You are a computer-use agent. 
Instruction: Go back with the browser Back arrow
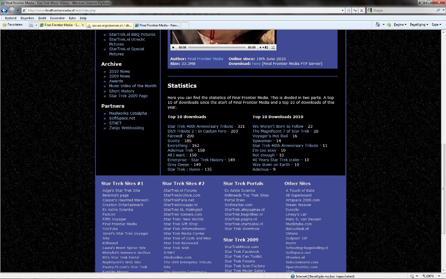pos(4,10)
